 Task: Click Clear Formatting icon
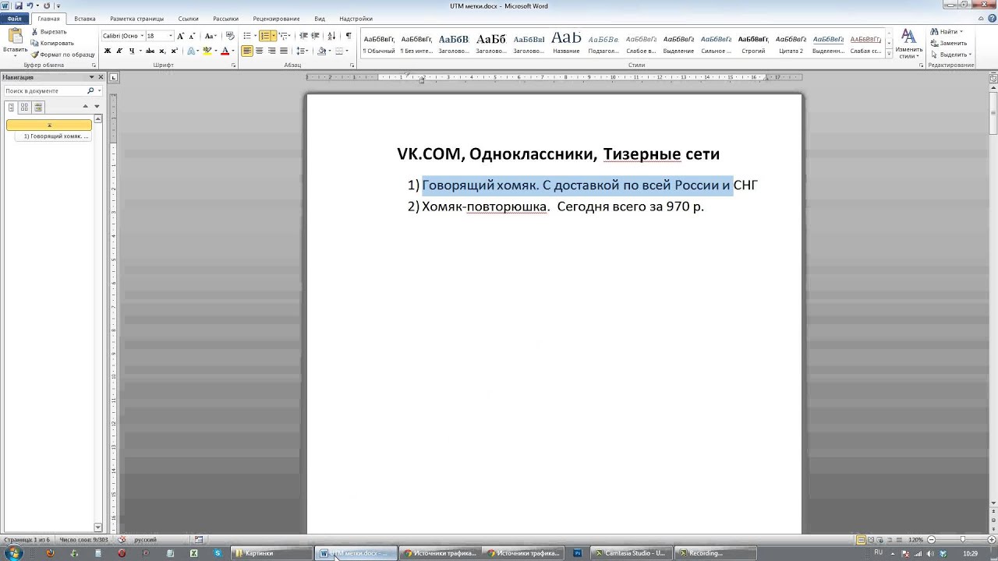click(230, 36)
